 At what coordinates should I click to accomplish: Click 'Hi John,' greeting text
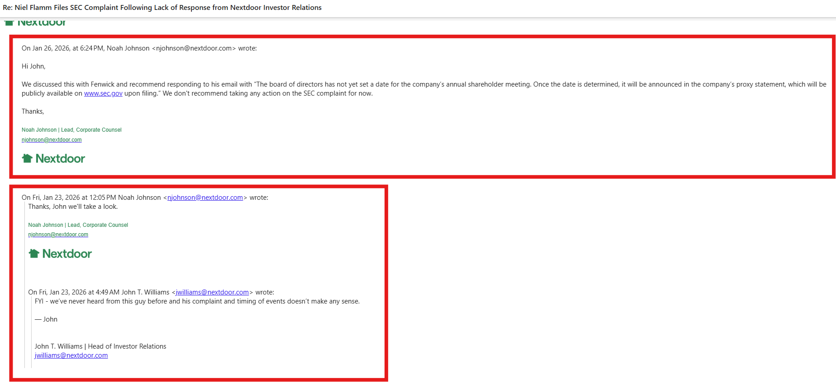(x=33, y=66)
